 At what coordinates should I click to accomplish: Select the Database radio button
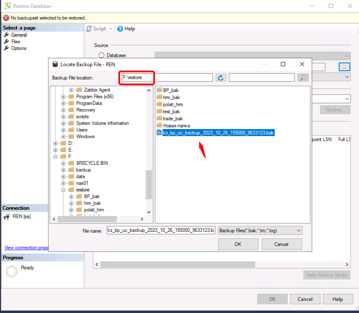[102, 55]
